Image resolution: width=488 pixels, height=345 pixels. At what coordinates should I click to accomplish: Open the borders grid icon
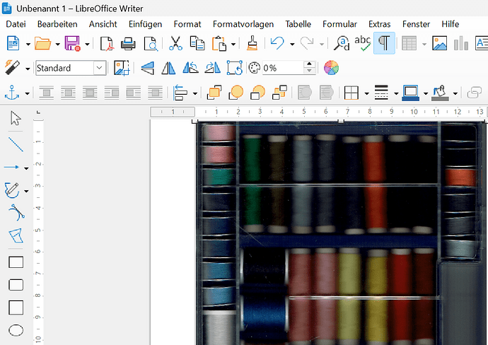point(352,93)
